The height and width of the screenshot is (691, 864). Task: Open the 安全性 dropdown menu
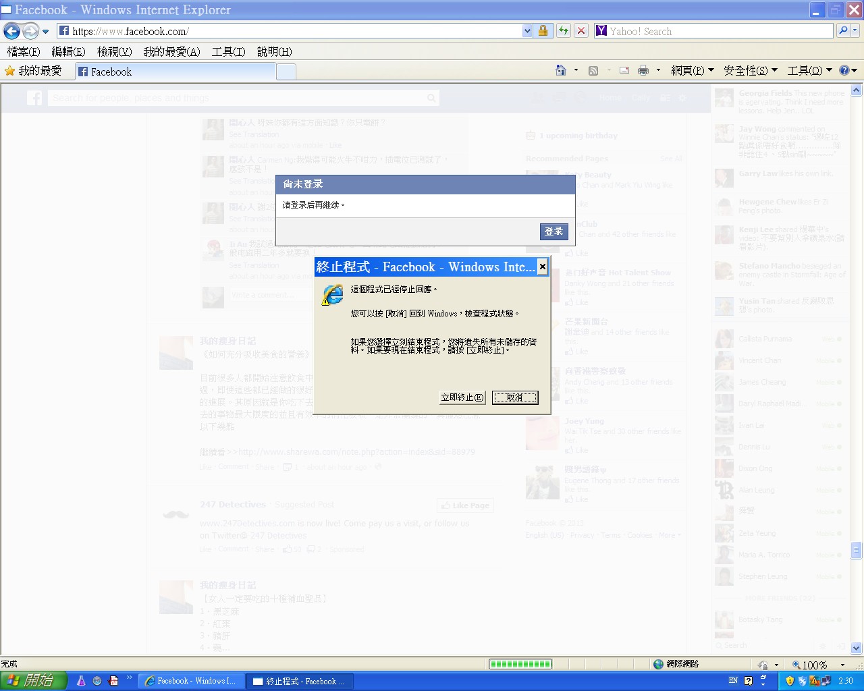click(x=750, y=71)
